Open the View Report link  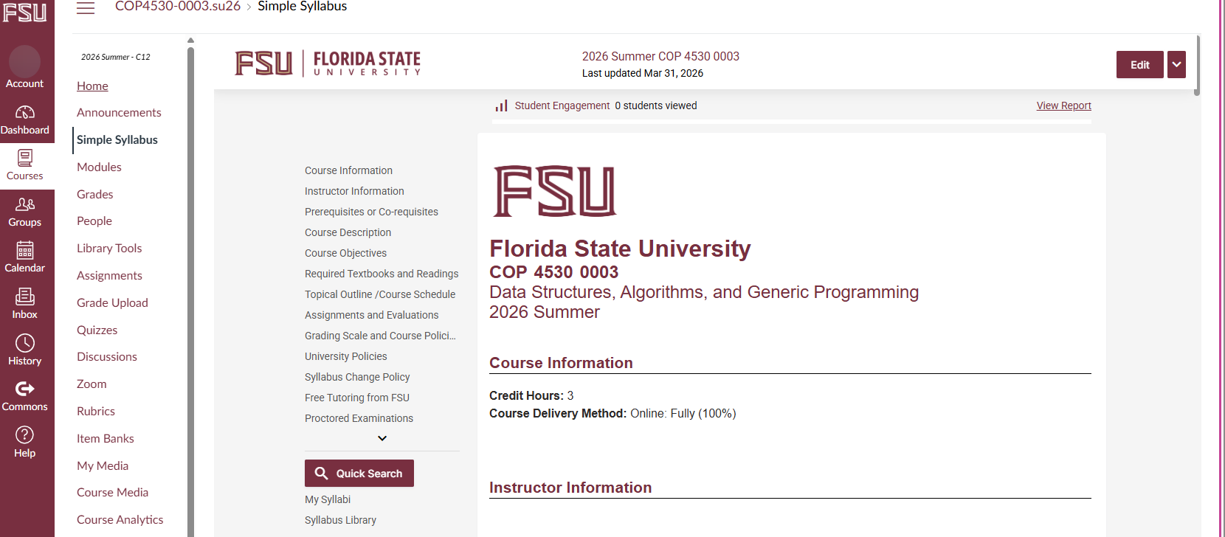pyautogui.click(x=1063, y=105)
